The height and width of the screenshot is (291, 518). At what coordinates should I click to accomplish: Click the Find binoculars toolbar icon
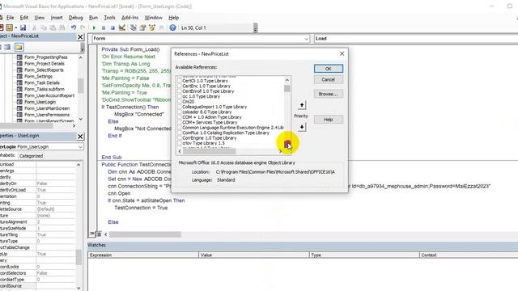(62, 28)
